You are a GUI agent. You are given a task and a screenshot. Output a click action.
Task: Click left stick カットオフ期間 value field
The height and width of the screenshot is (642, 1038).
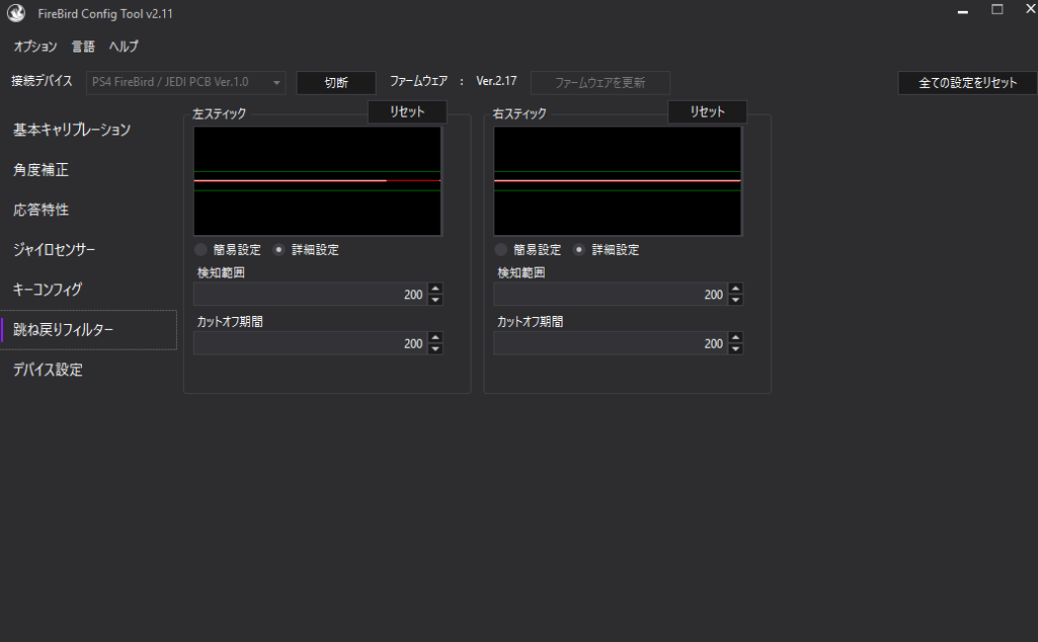(309, 343)
